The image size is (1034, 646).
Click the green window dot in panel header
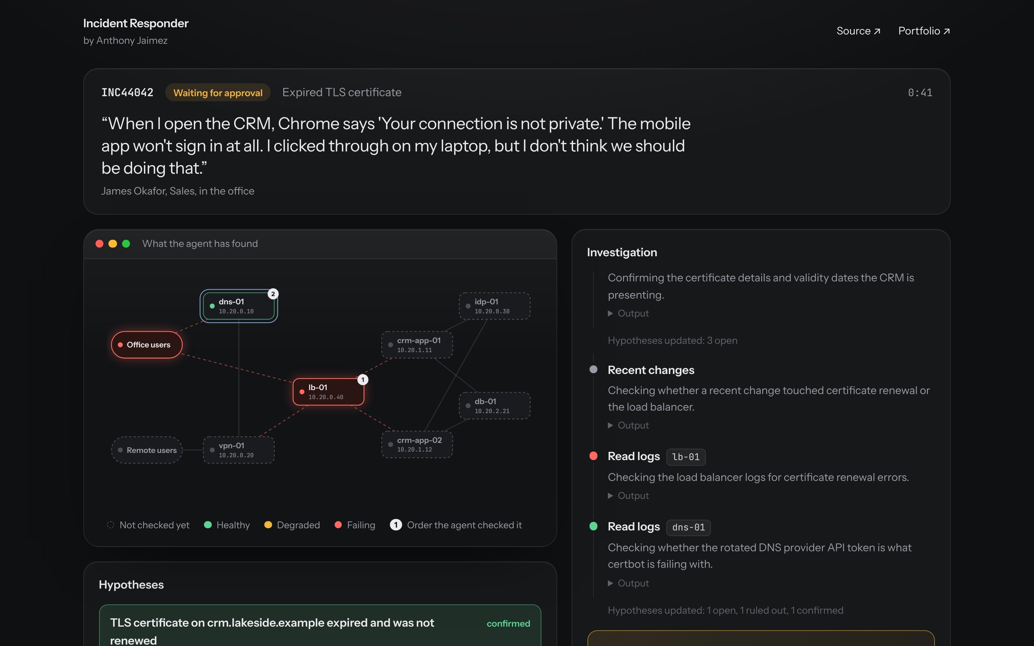[126, 244]
